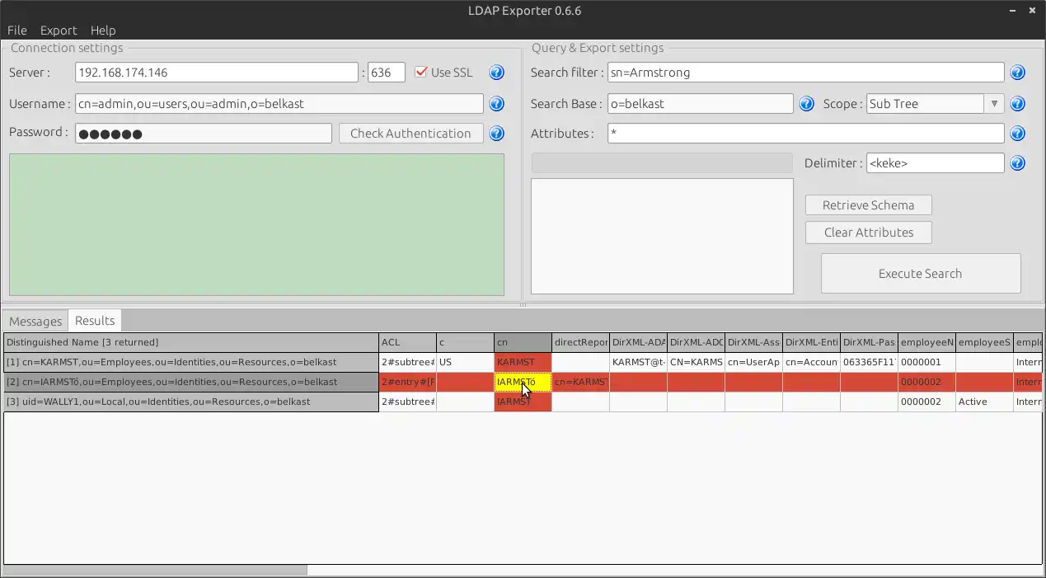Open help icon beside Delimiter field
The image size is (1046, 578).
tap(1017, 163)
